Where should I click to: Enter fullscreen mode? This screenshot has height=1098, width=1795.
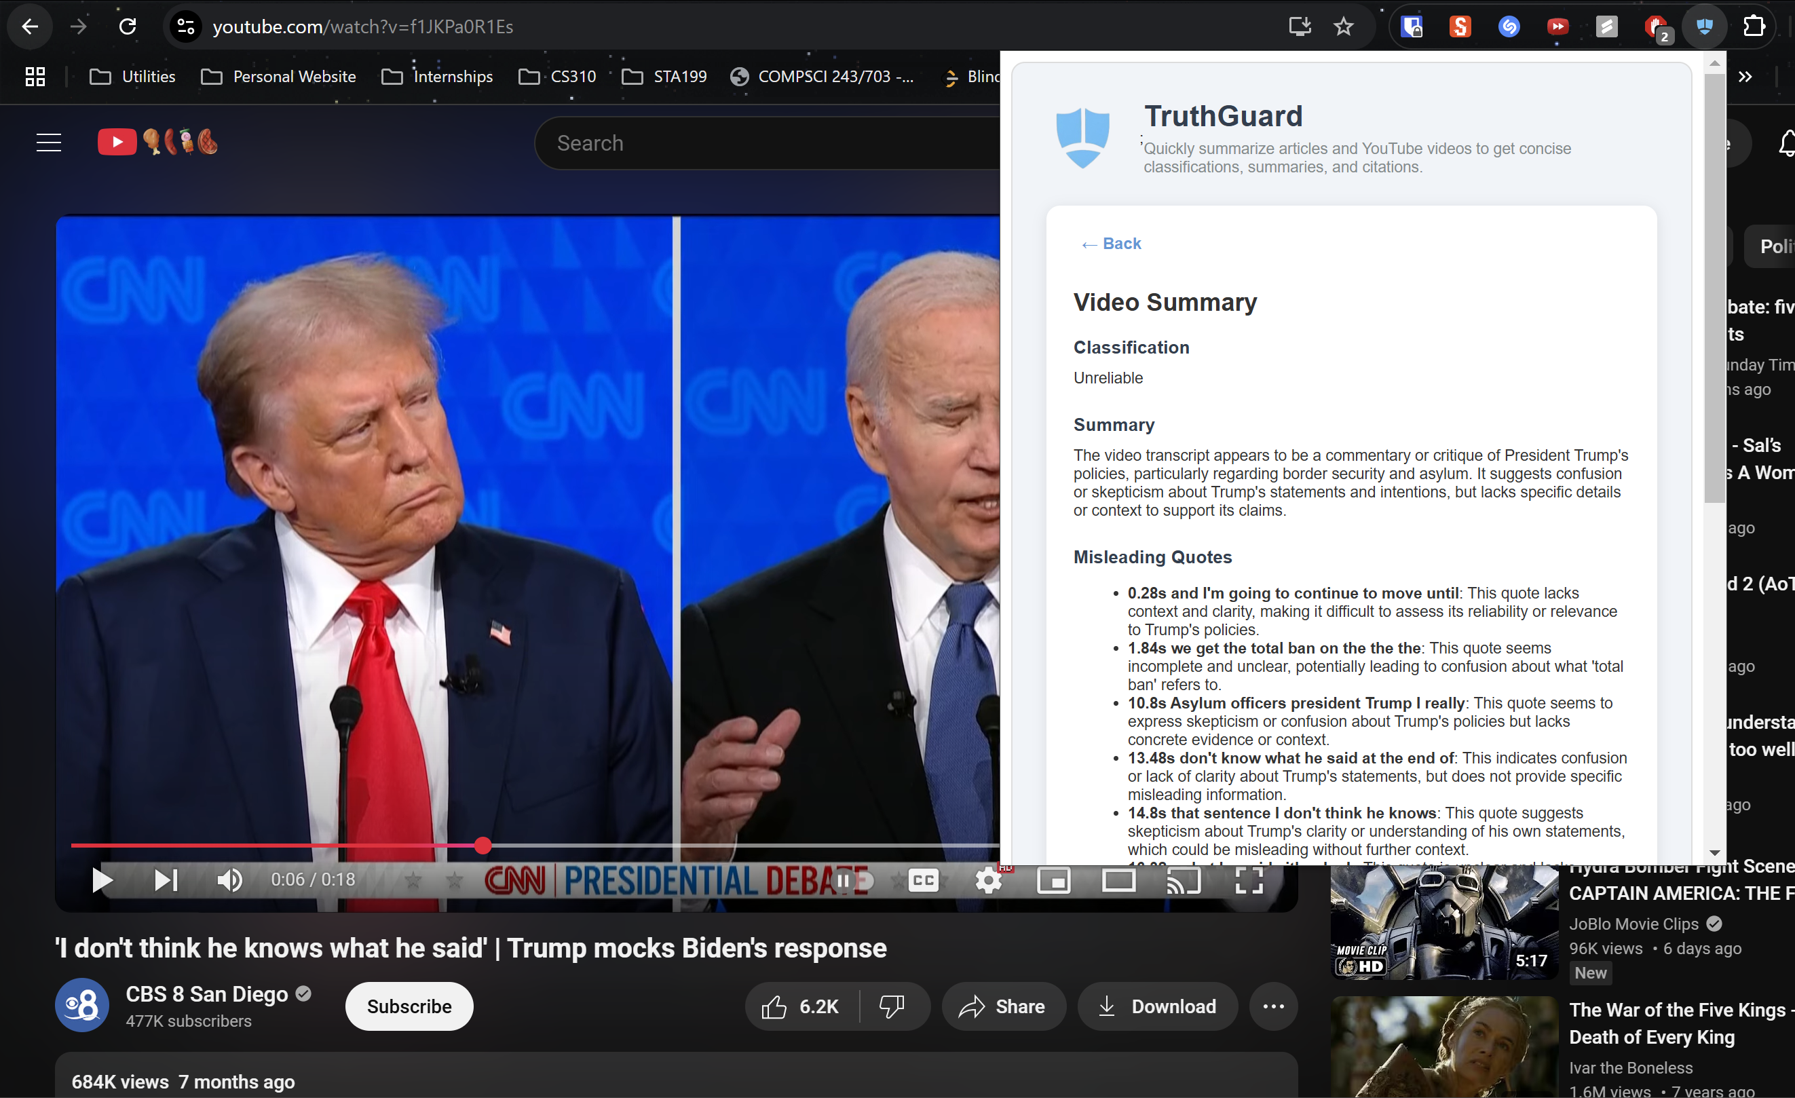[x=1249, y=880]
